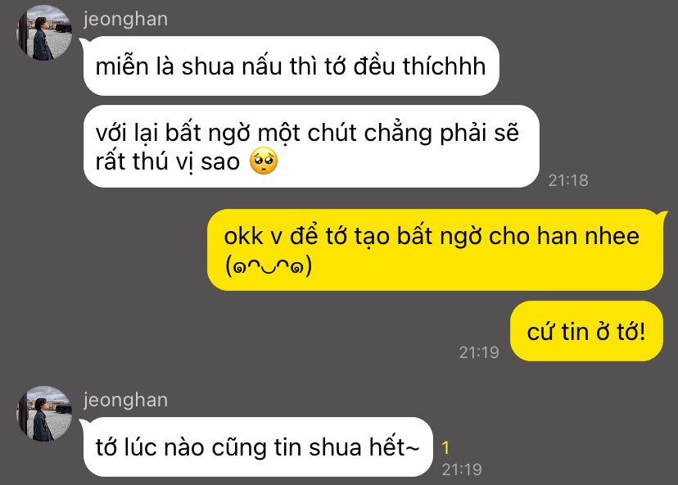The width and height of the screenshot is (678, 485).
Task: Tap the word 'thíchhh' in first message
Action: [x=444, y=66]
